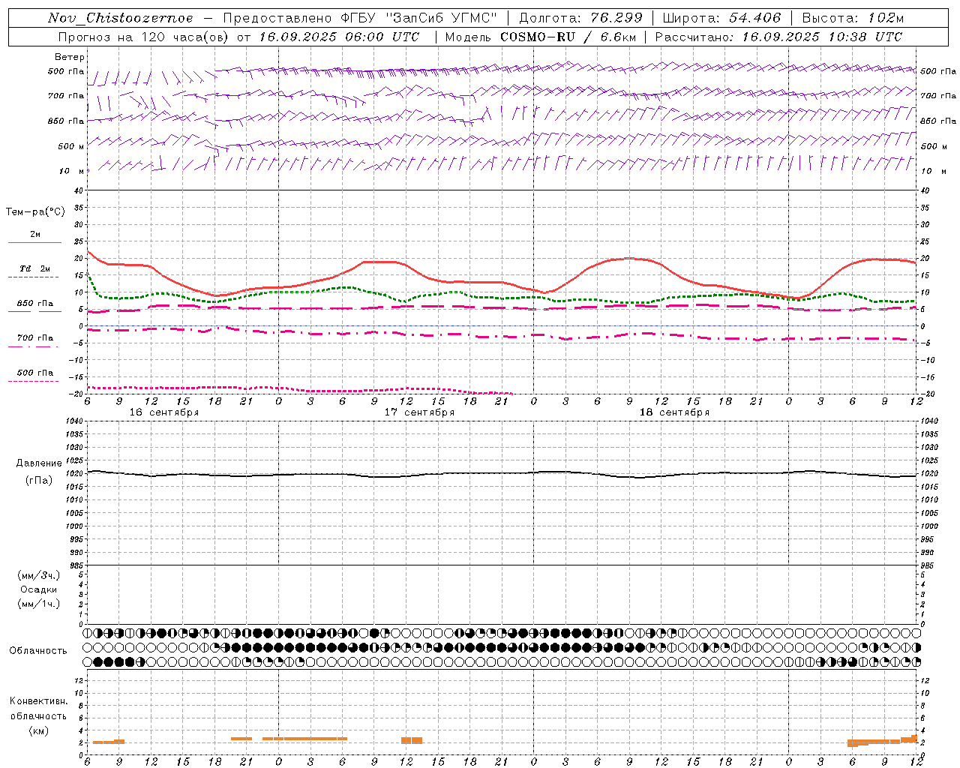960x768 pixels.
Task: Click left temperature axis value 40
Action: 78,190
